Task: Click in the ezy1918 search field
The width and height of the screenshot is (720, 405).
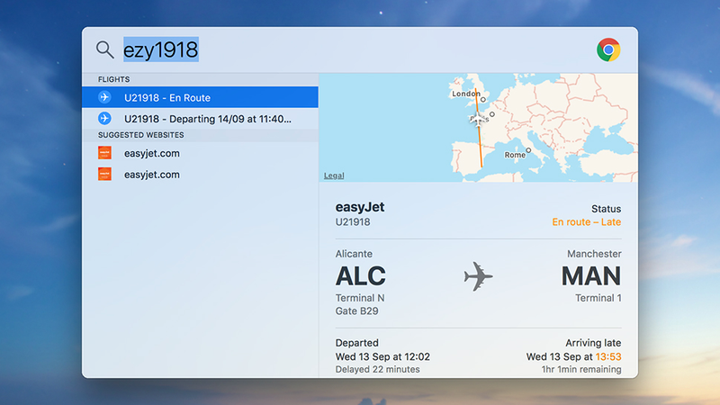Action: click(161, 49)
